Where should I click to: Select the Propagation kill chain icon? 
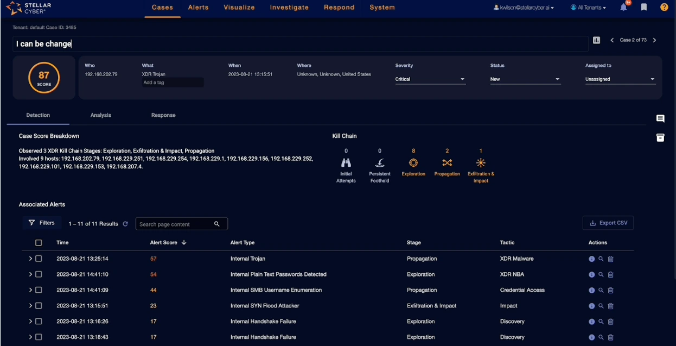click(x=447, y=162)
